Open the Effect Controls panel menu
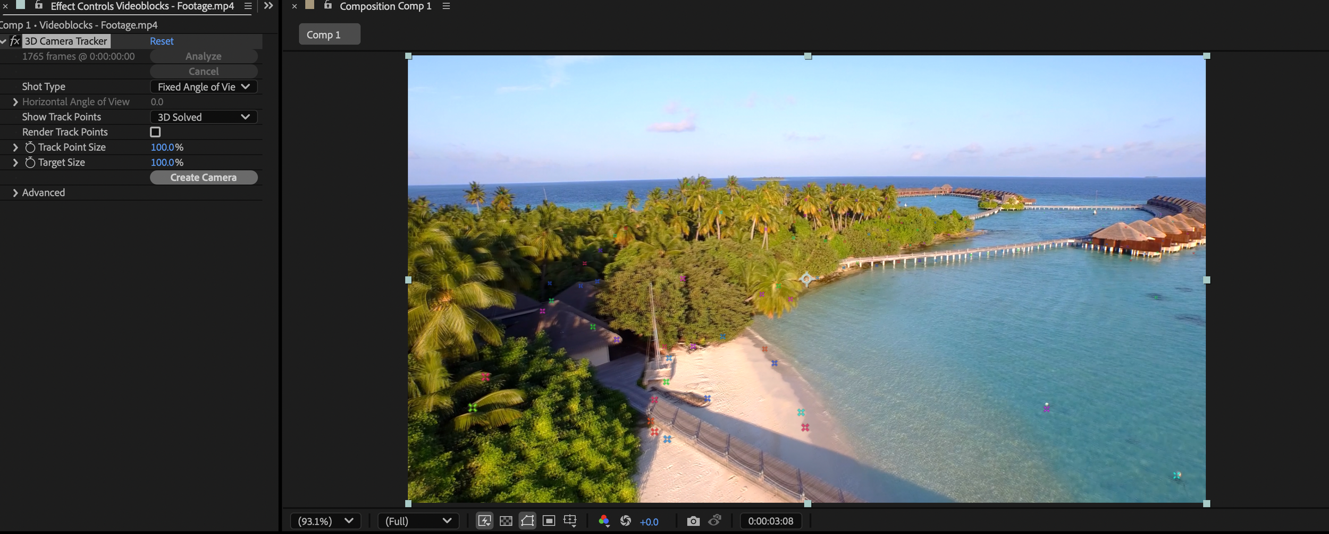The image size is (1329, 534). click(248, 6)
